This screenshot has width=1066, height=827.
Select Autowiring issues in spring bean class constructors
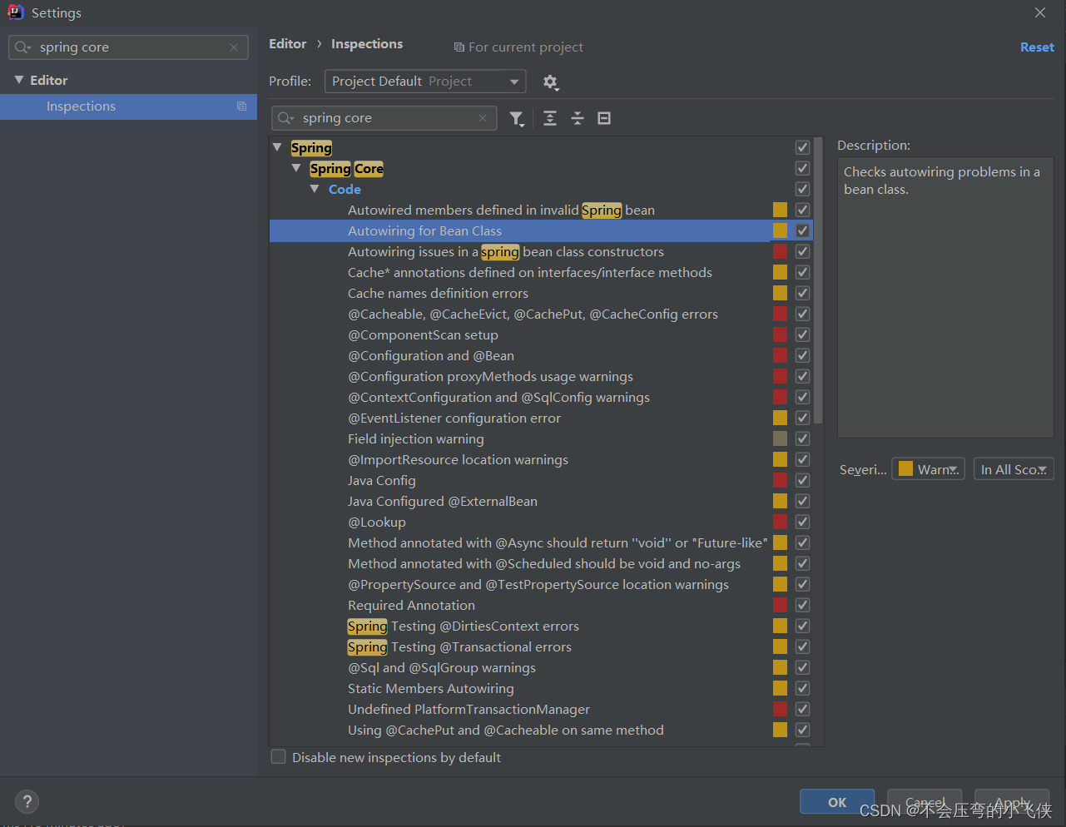(506, 251)
